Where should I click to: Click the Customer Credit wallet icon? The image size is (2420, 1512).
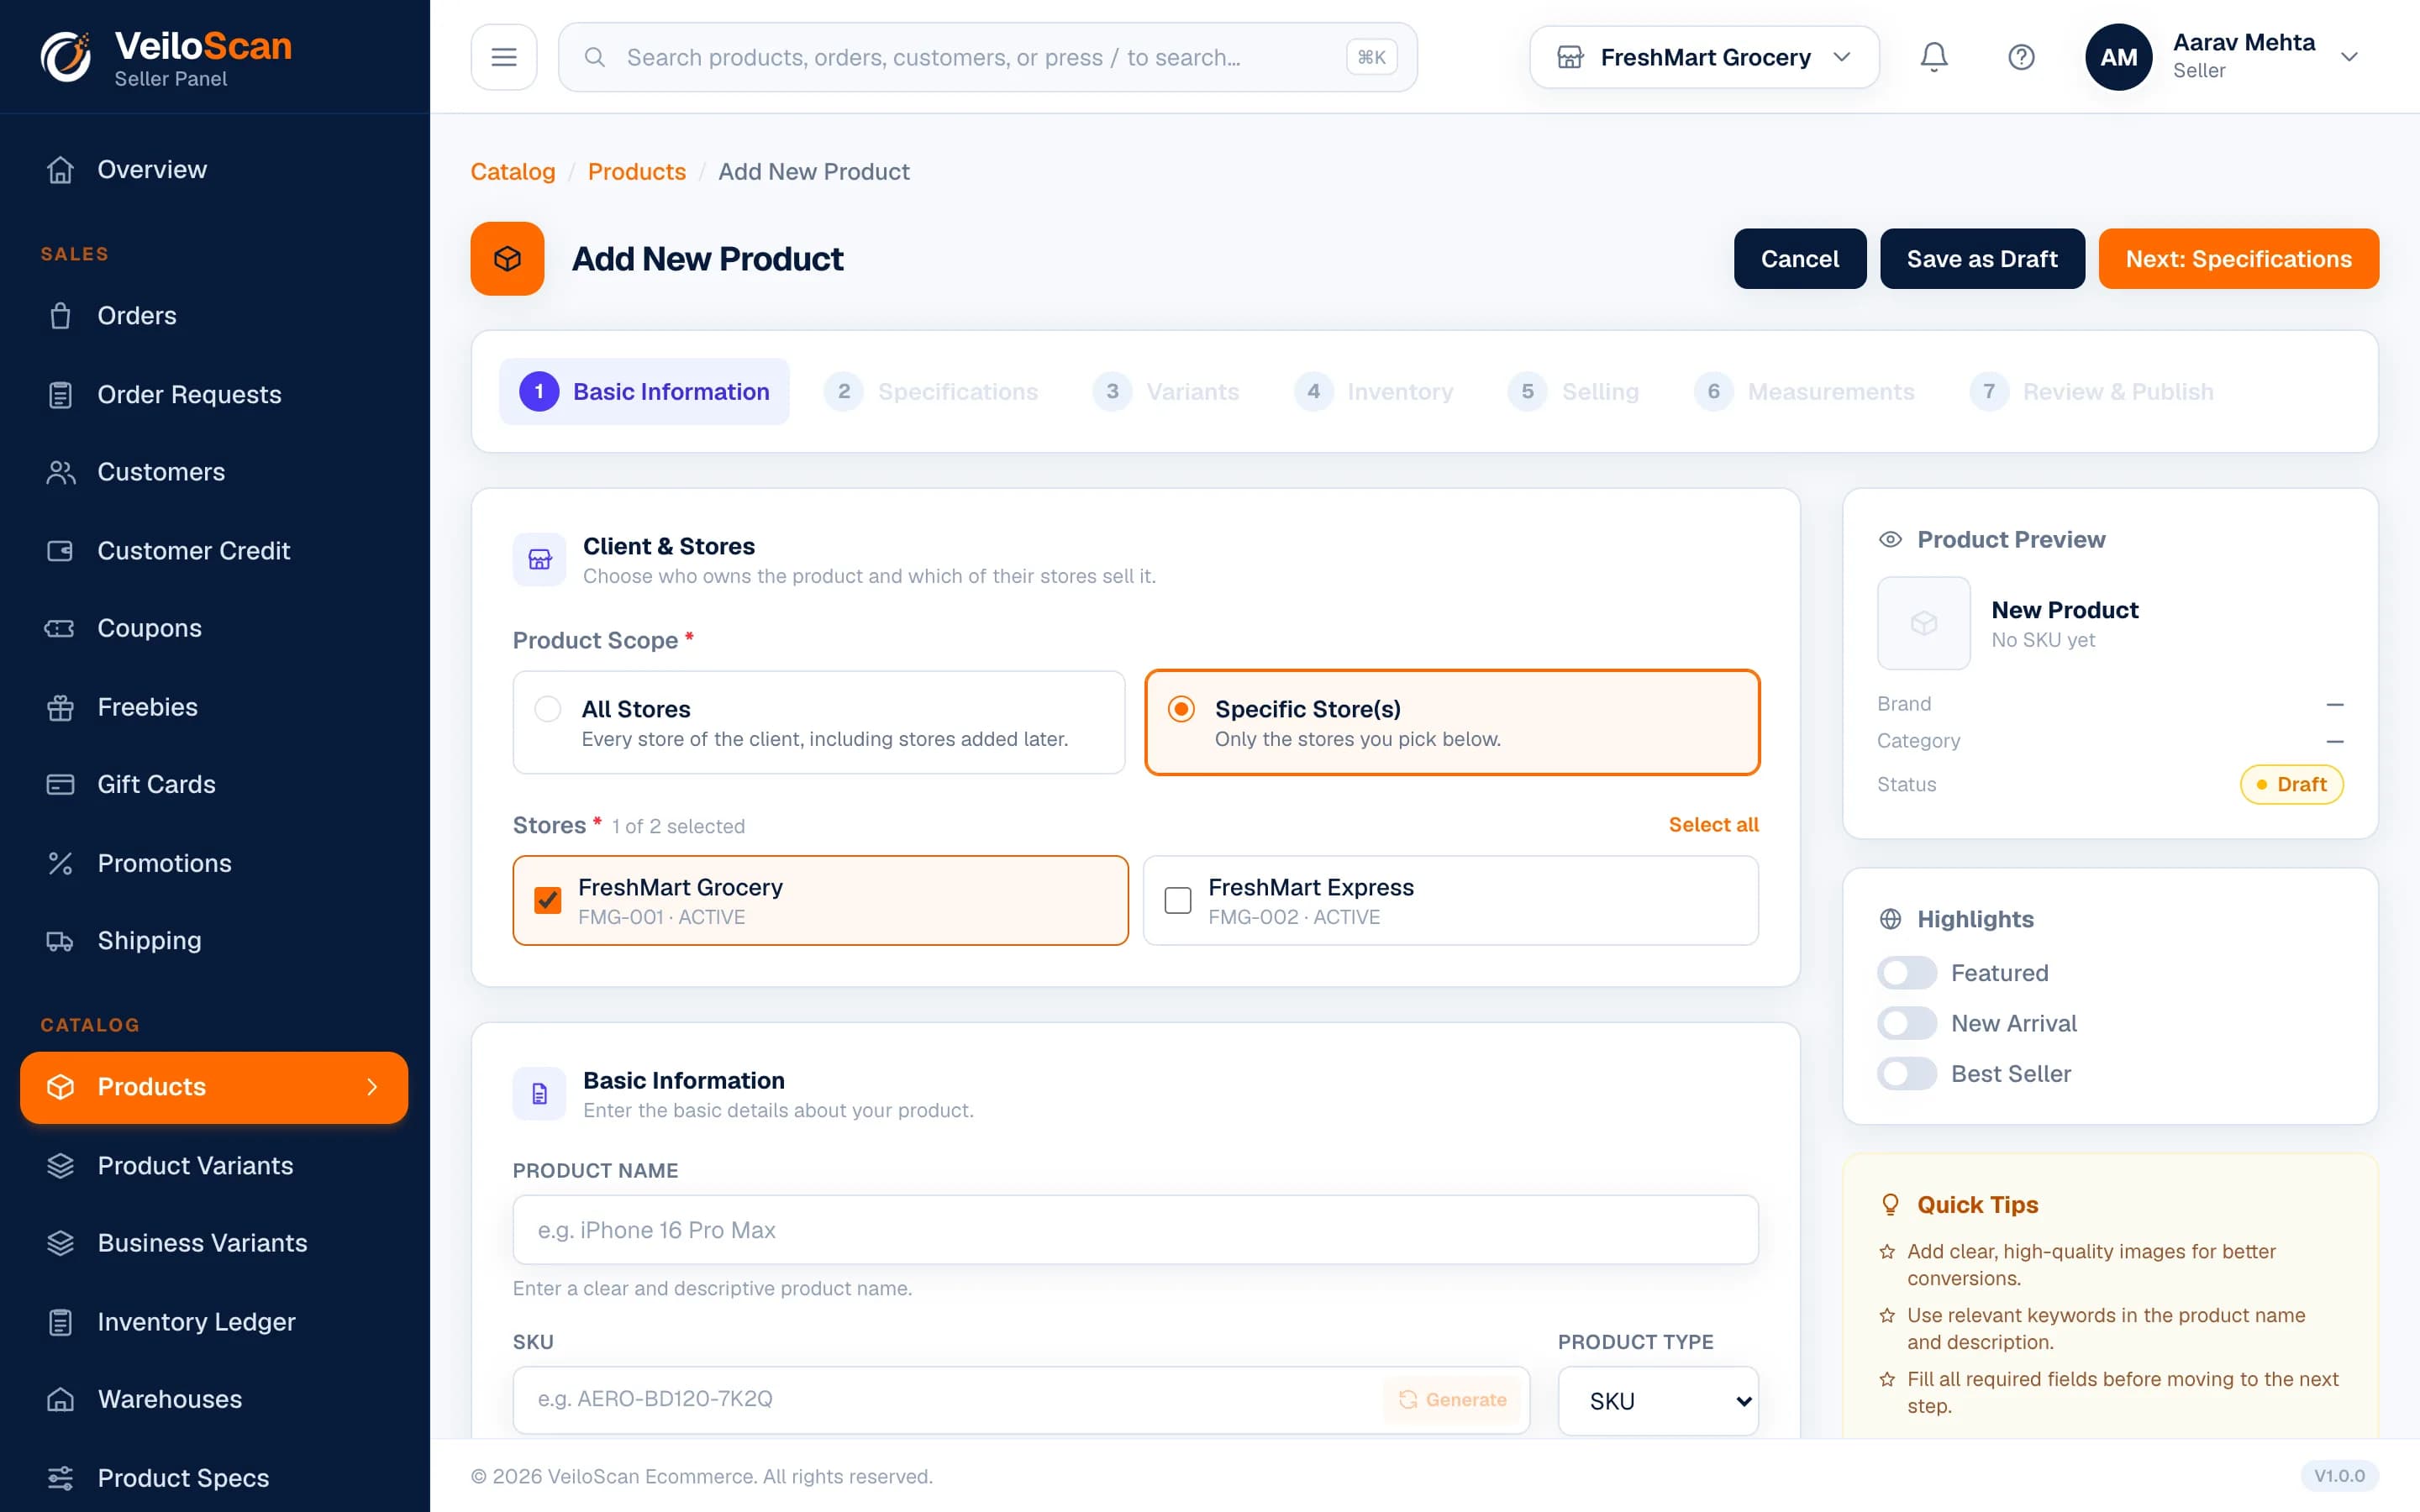[60, 551]
